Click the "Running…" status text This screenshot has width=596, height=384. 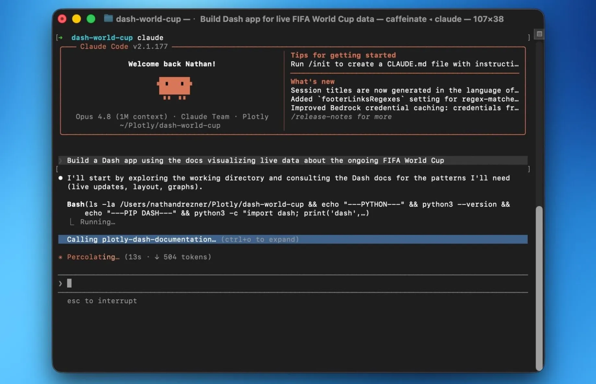(x=98, y=222)
